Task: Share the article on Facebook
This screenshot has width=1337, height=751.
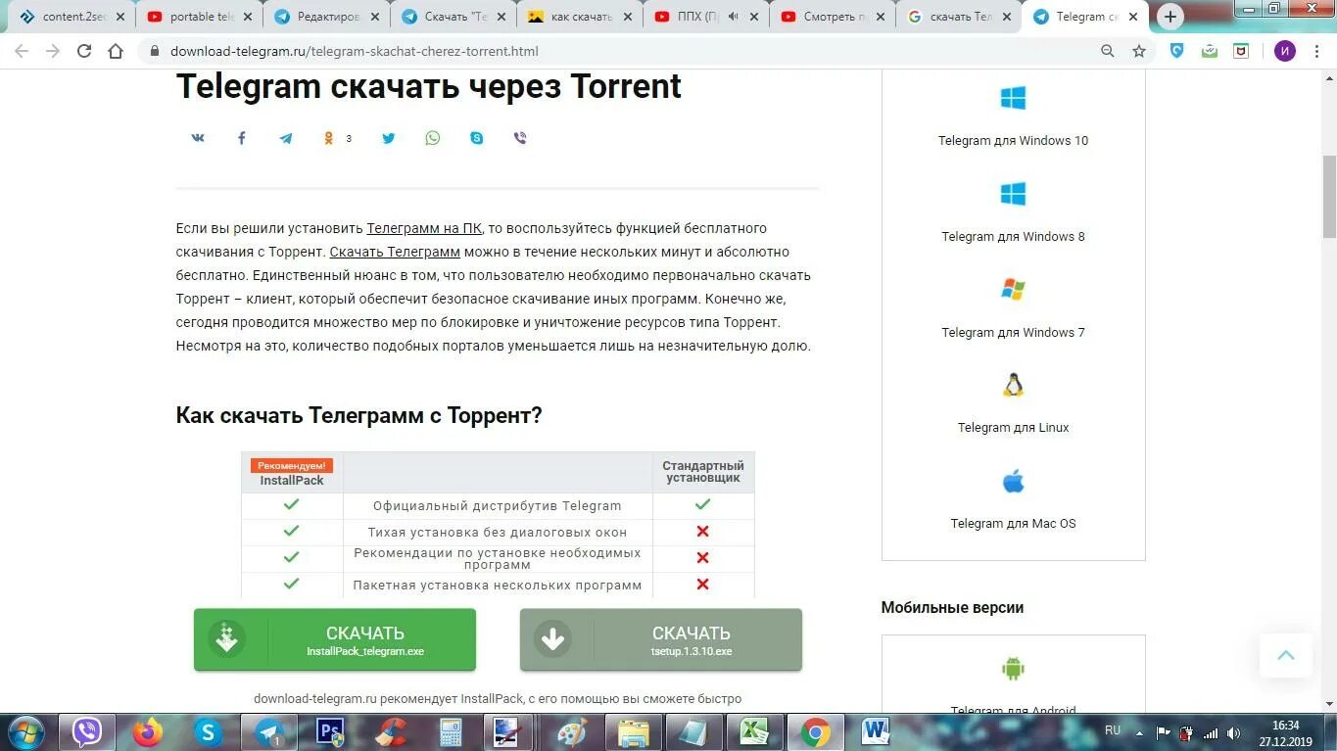Action: pyautogui.click(x=242, y=138)
